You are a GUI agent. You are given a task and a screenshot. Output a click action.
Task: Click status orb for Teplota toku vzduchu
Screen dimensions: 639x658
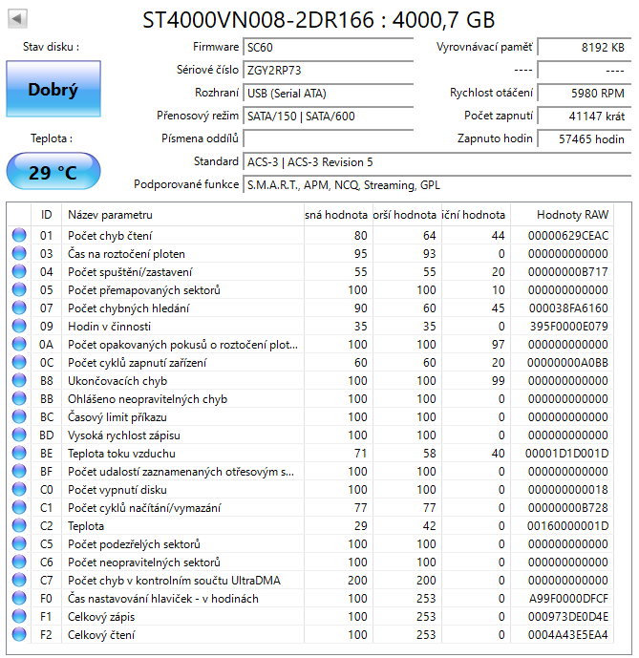click(x=19, y=453)
